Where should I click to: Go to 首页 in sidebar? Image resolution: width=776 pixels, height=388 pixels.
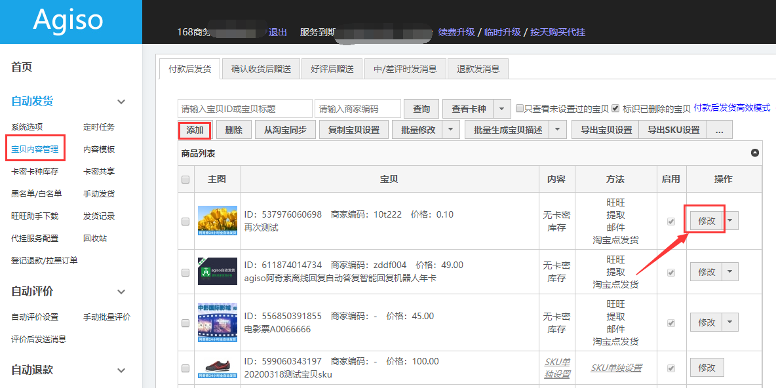(x=22, y=68)
